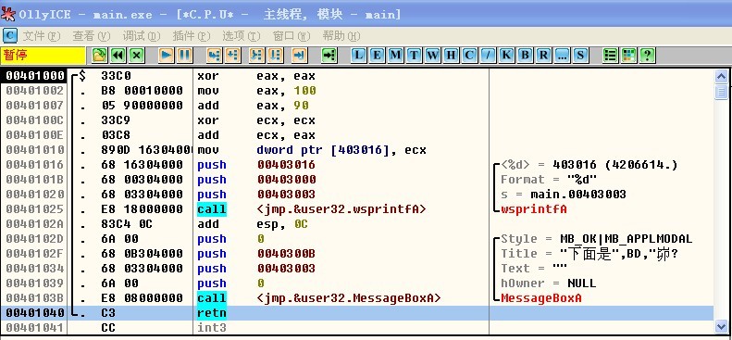Click the Execute till return icon
Viewport: 732px width, 340px height.
point(299,56)
